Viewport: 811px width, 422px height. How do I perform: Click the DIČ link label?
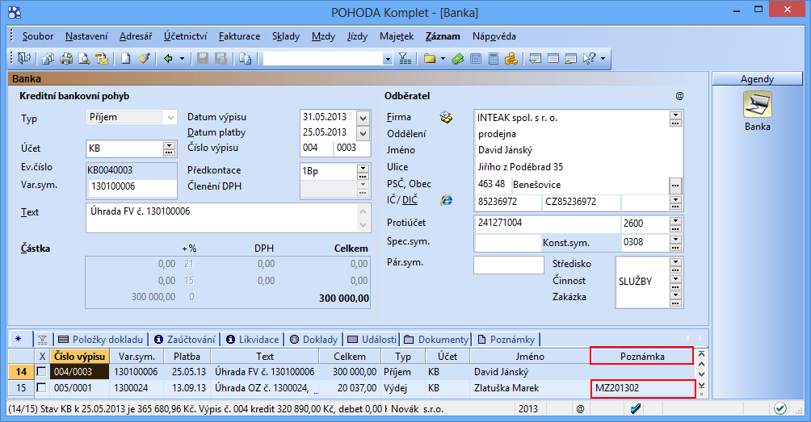410,200
